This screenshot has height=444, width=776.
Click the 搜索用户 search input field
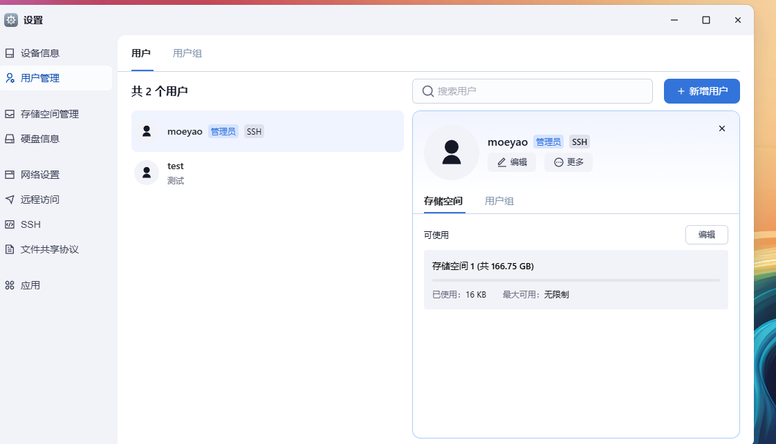[539, 91]
